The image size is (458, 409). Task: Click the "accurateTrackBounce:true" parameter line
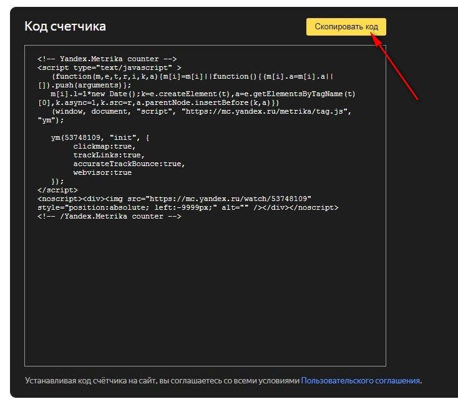pyautogui.click(x=129, y=164)
